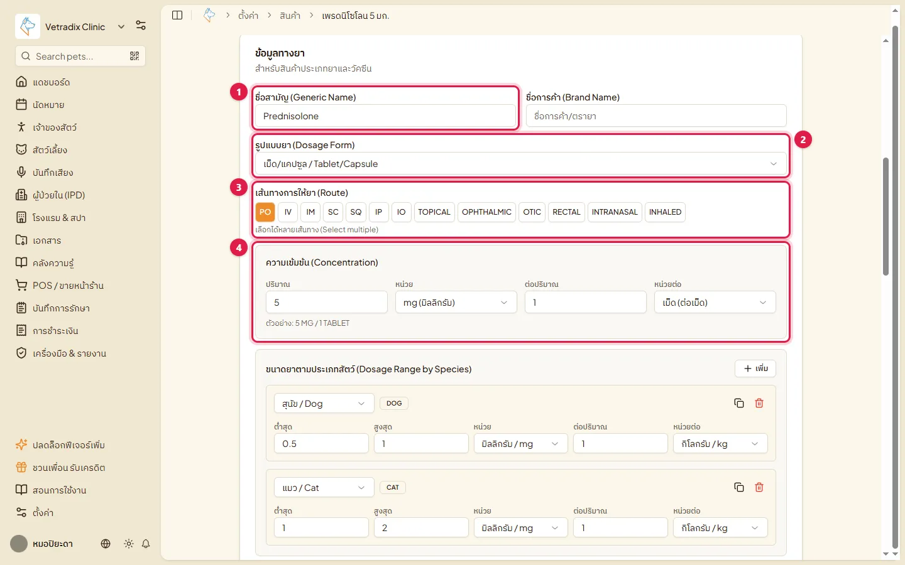Image resolution: width=905 pixels, height=565 pixels.
Task: Select the PO route
Action: pyautogui.click(x=265, y=212)
